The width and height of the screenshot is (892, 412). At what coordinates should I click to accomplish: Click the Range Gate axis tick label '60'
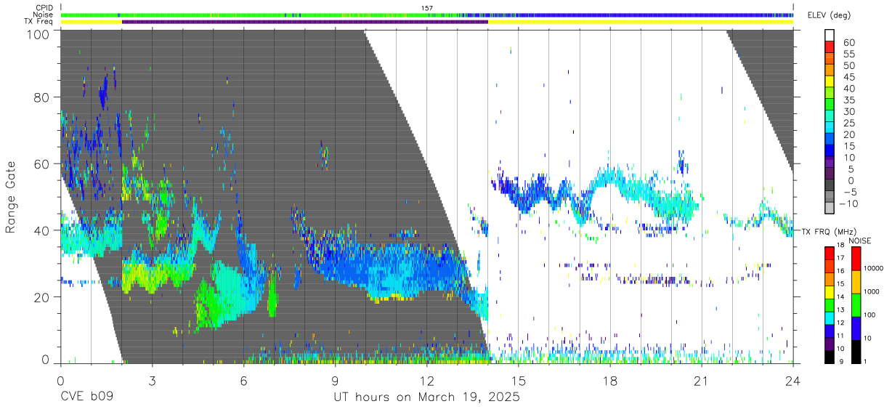42,163
